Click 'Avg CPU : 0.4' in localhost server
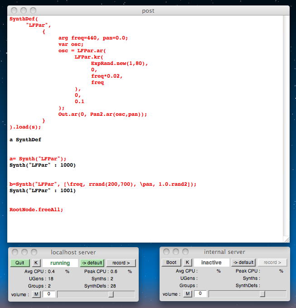Image resolution: width=296 pixels, height=308 pixels. (x=39, y=272)
